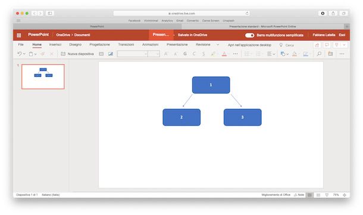363x215 pixels.
Task: Open the Revisione tab
Action: [x=203, y=45]
